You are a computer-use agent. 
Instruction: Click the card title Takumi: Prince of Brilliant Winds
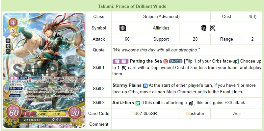(x=132, y=6)
